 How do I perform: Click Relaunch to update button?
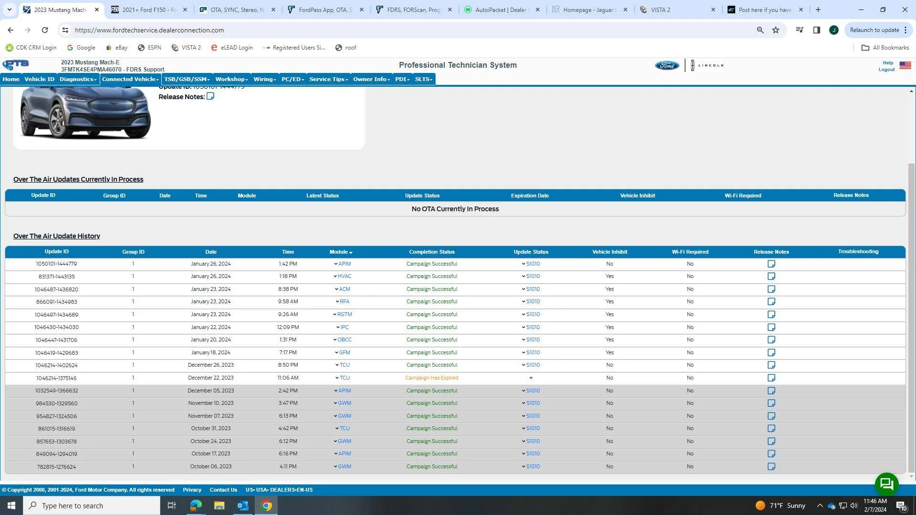pyautogui.click(x=879, y=30)
